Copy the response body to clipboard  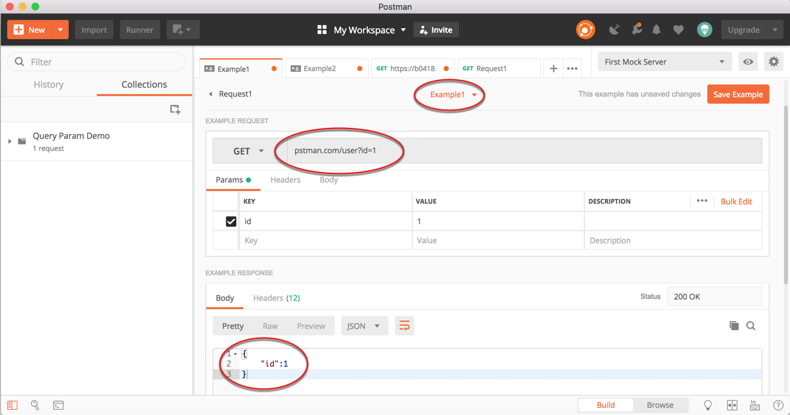click(734, 326)
